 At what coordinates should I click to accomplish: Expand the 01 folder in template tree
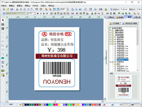(110, 37)
